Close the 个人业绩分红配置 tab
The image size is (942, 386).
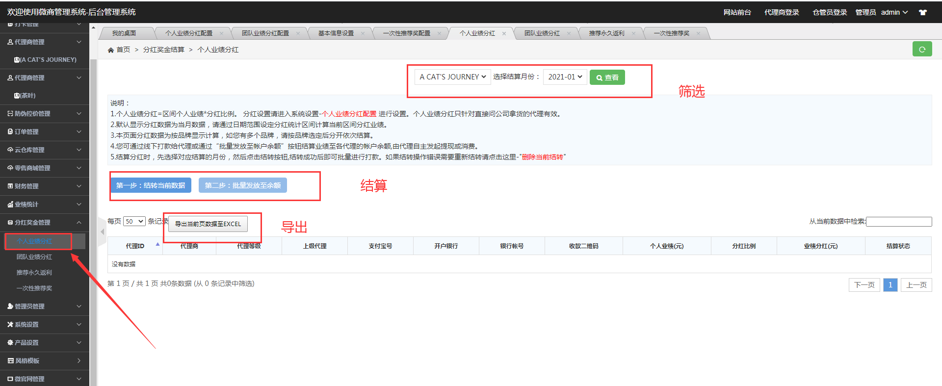point(221,33)
